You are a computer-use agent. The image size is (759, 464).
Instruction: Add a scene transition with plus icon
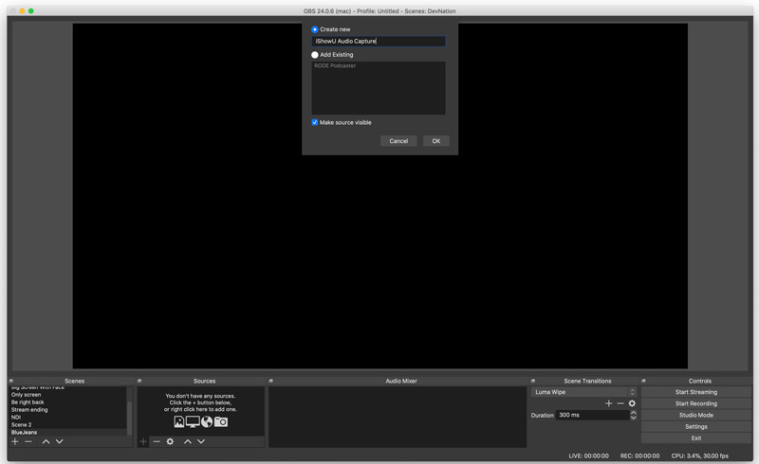(x=609, y=403)
